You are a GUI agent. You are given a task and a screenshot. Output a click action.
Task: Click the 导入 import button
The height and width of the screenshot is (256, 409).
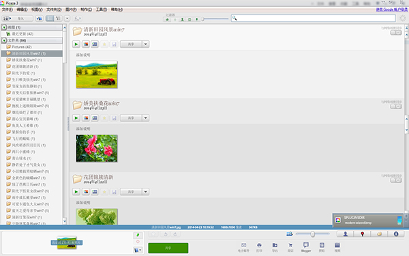tap(18, 18)
